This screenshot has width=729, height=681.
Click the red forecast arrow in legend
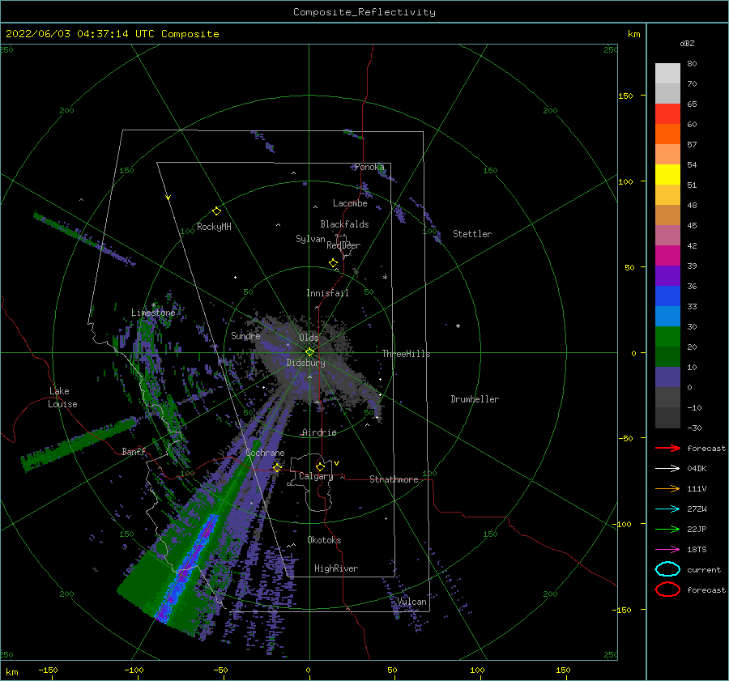[x=667, y=448]
